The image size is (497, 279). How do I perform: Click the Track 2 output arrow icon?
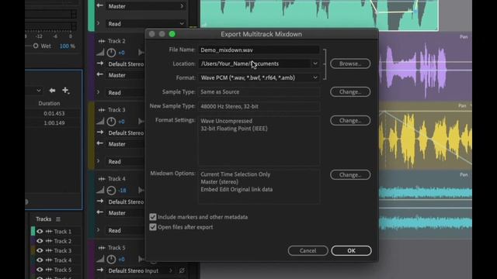[100, 74]
